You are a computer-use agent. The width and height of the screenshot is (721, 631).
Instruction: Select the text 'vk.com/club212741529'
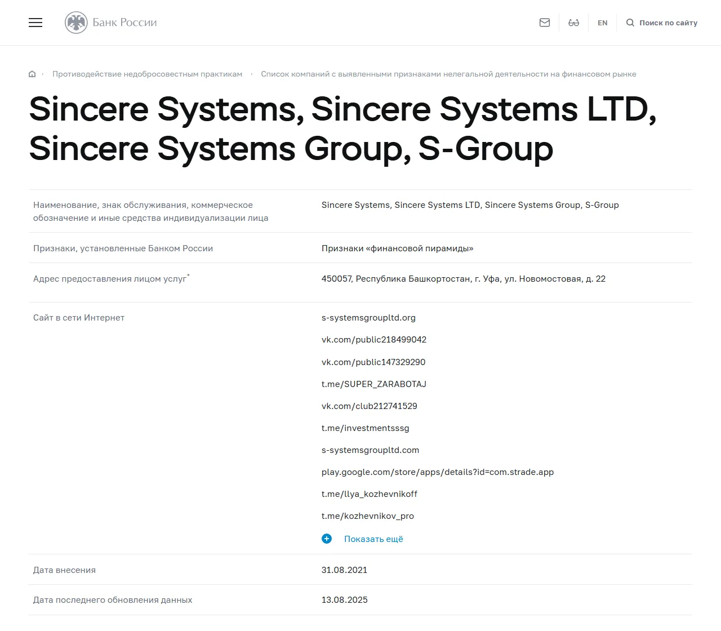coord(370,406)
